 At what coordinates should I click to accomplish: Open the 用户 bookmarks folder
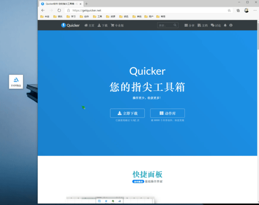149,17
